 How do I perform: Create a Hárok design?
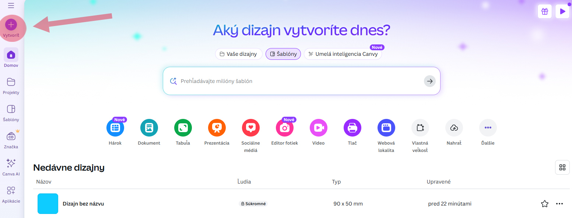(x=115, y=128)
